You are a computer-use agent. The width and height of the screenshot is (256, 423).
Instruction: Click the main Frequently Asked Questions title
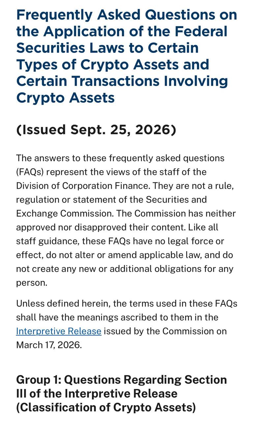pos(127,56)
